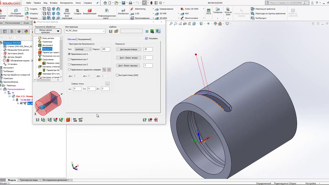This screenshot has width=329, height=185.
Task: Select the Измерение measurement tool
Action: [x=123, y=12]
